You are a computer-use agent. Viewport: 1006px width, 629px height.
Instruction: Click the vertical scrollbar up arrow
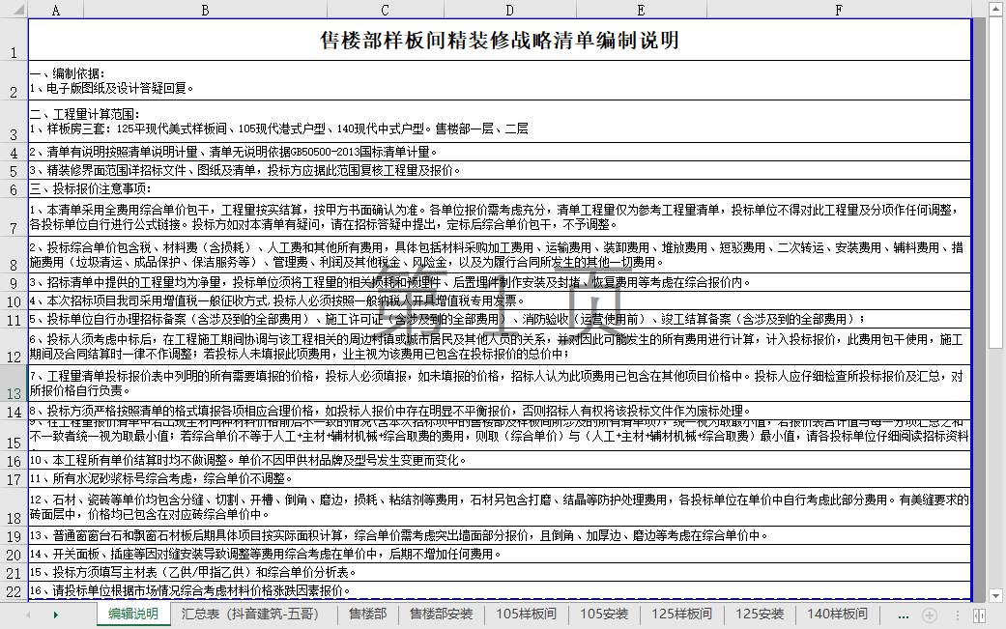(995, 9)
